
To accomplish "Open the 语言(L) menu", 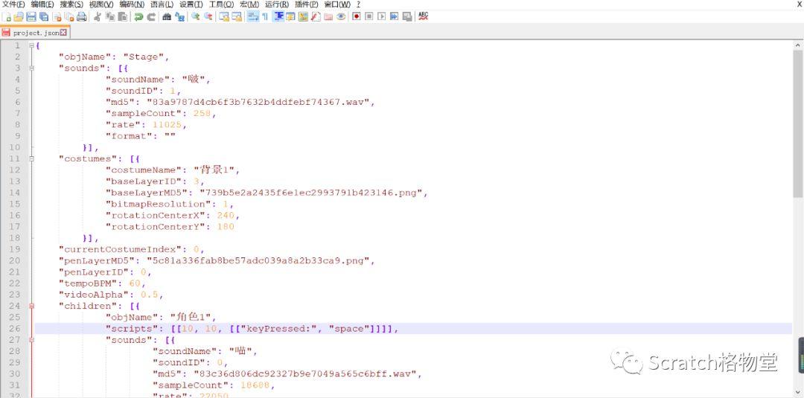I will click(x=162, y=4).
